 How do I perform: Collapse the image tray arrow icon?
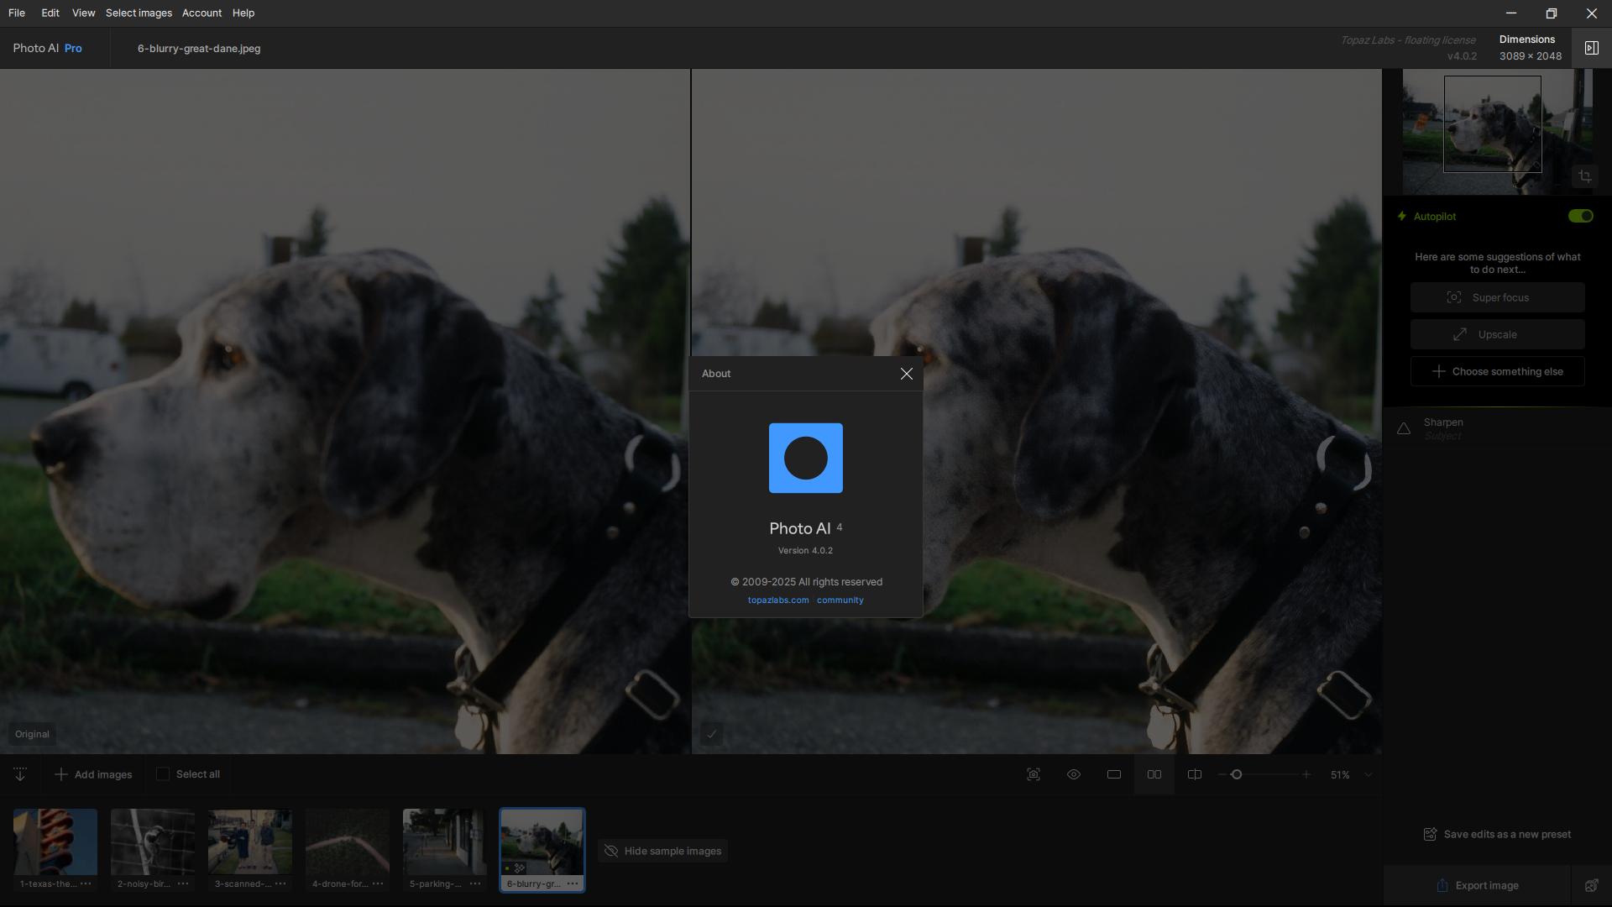[x=20, y=774]
